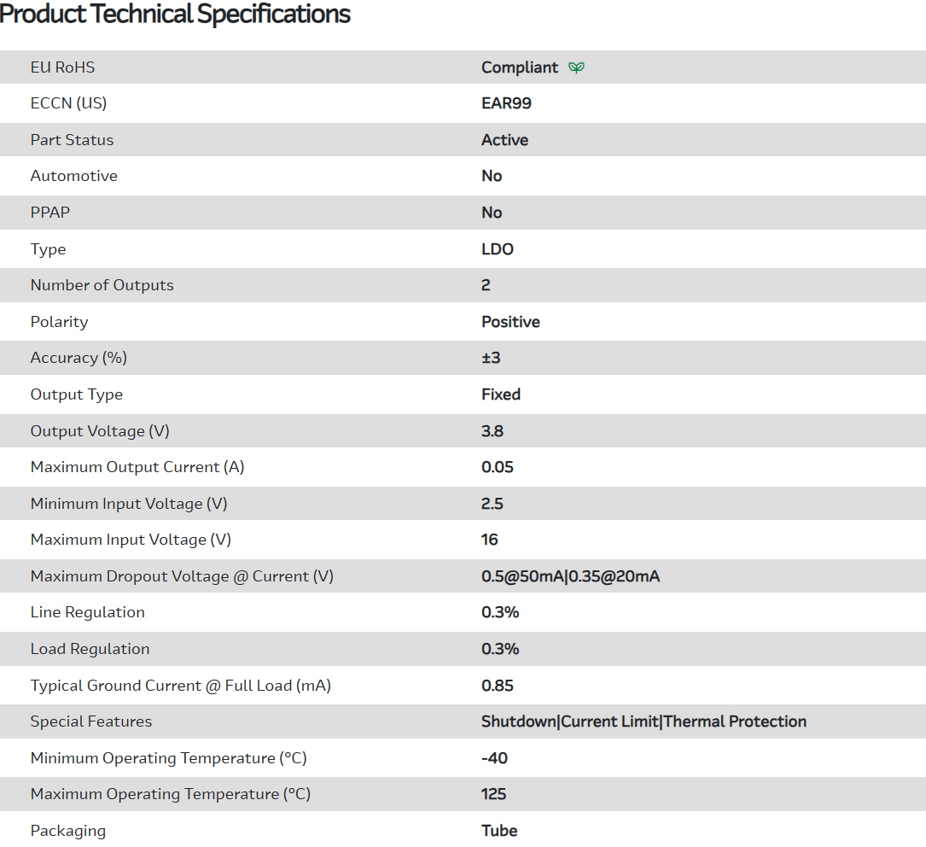Click the Positive polarity value

pyautogui.click(x=510, y=322)
